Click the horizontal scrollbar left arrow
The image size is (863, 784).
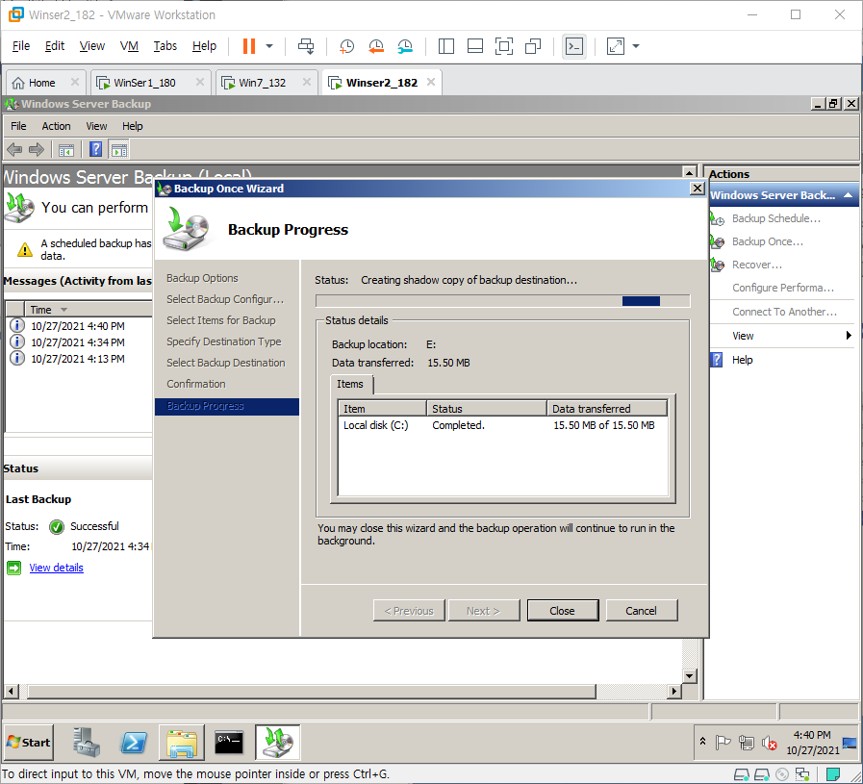(x=11, y=691)
